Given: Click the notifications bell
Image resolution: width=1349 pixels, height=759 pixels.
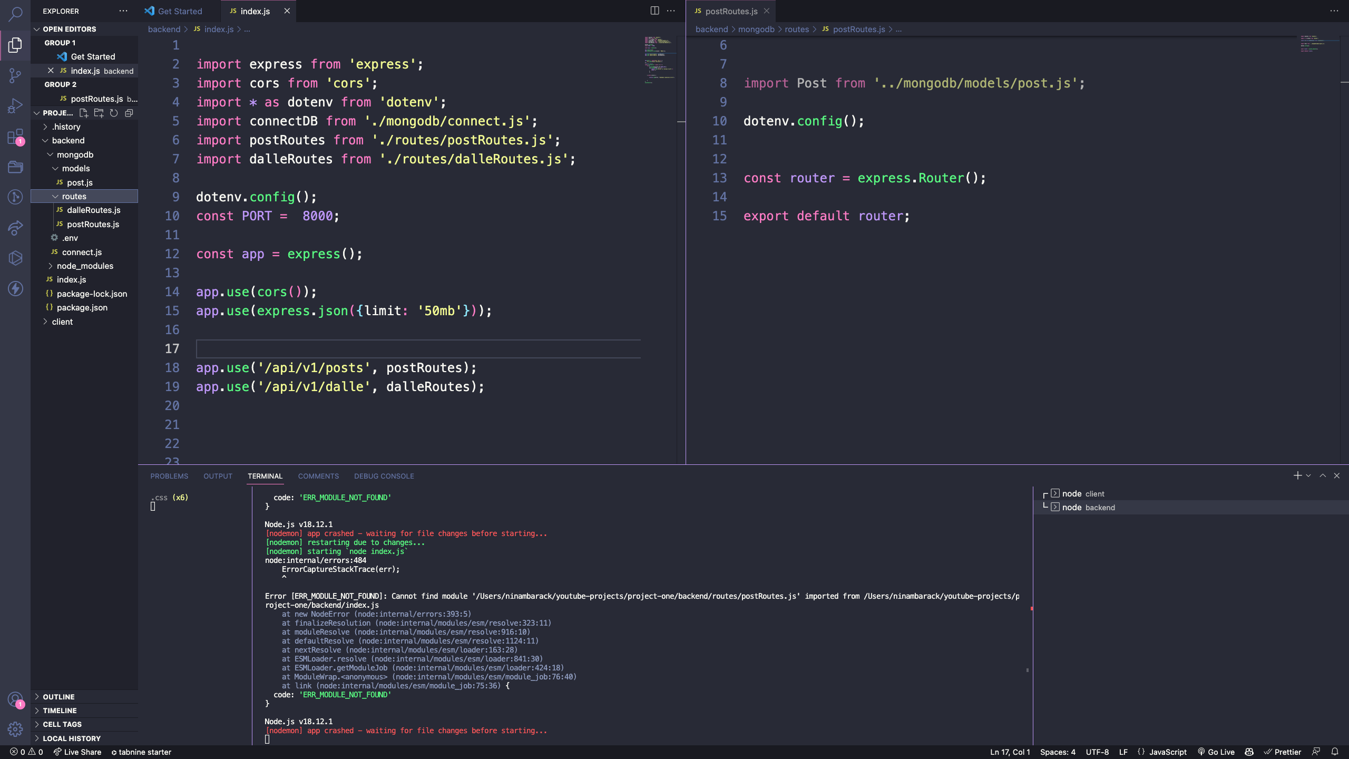Looking at the screenshot, I should (1334, 752).
